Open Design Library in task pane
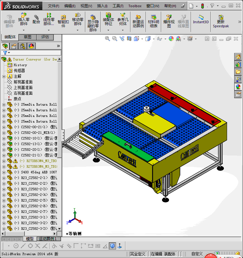Screen dimensions: 243x258 (238, 64)
